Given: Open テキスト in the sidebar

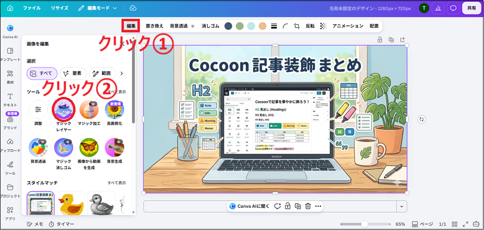Looking at the screenshot, I should pos(10,100).
